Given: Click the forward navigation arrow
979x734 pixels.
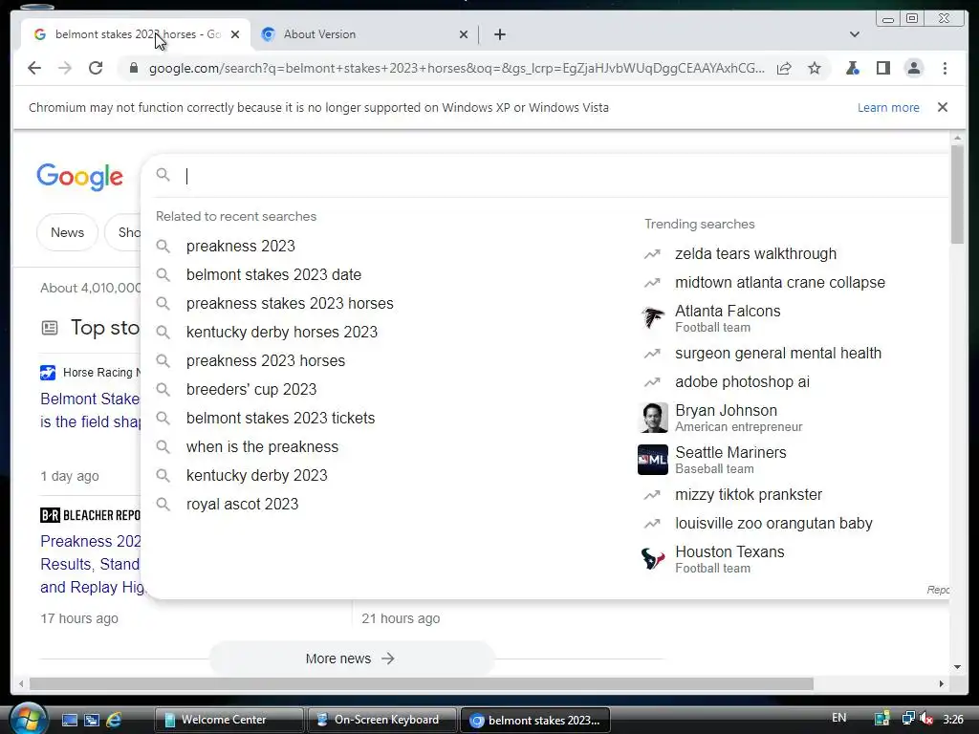Looking at the screenshot, I should pyautogui.click(x=65, y=68).
